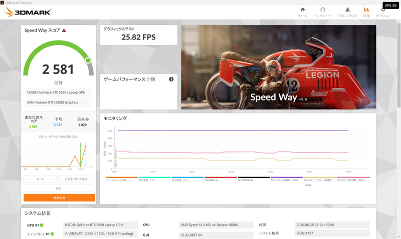
Task: Click the あなたのスコア value 2 581
Action: pyautogui.click(x=33, y=126)
